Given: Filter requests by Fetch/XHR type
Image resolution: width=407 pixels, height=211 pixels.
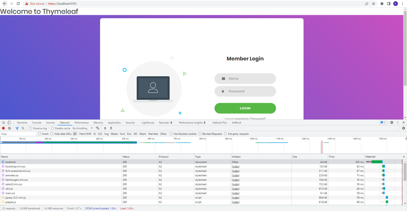Looking at the screenshot, I should (x=85, y=134).
